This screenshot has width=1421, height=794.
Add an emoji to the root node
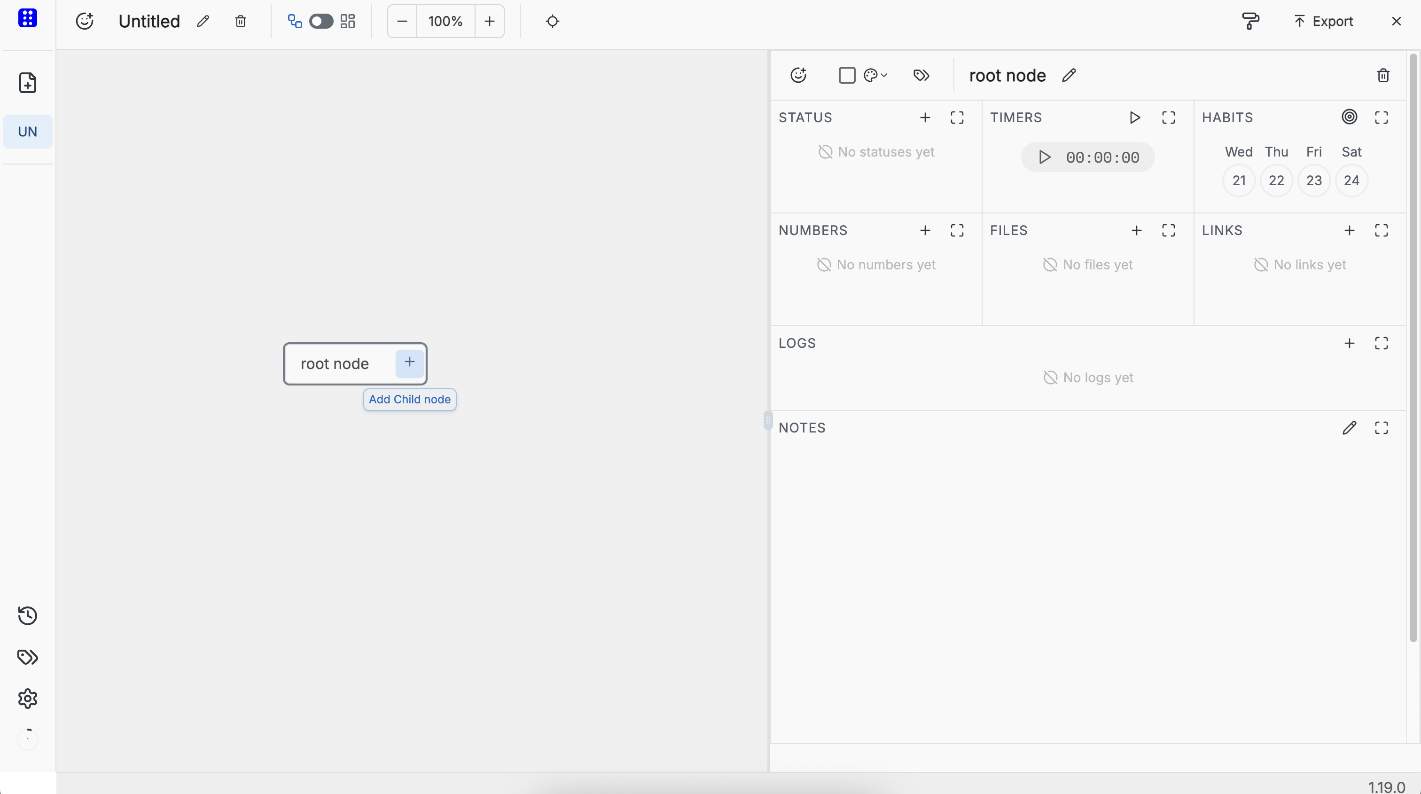coord(798,75)
